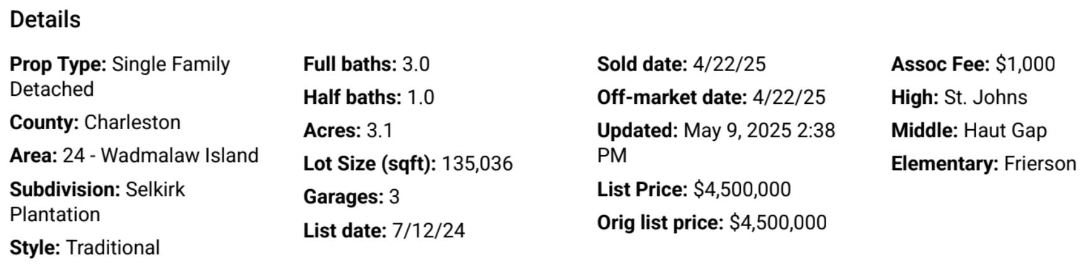The width and height of the screenshot is (1085, 276).
Task: Select the Style Traditional field
Action: pyautogui.click(x=85, y=248)
